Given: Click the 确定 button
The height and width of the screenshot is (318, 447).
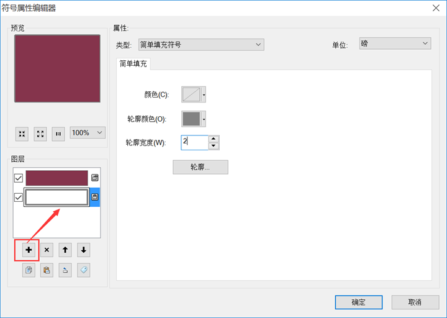Looking at the screenshot, I should (359, 302).
